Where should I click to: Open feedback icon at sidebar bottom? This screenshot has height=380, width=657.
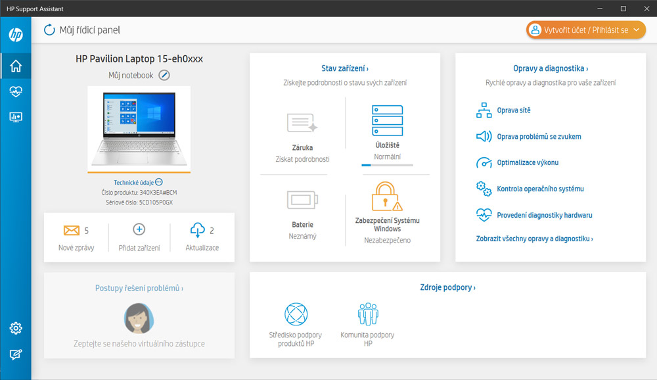click(x=16, y=354)
